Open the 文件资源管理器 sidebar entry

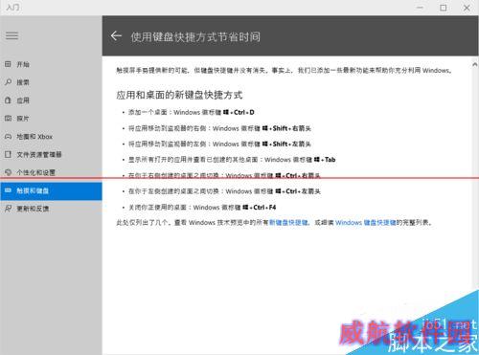pos(51,154)
